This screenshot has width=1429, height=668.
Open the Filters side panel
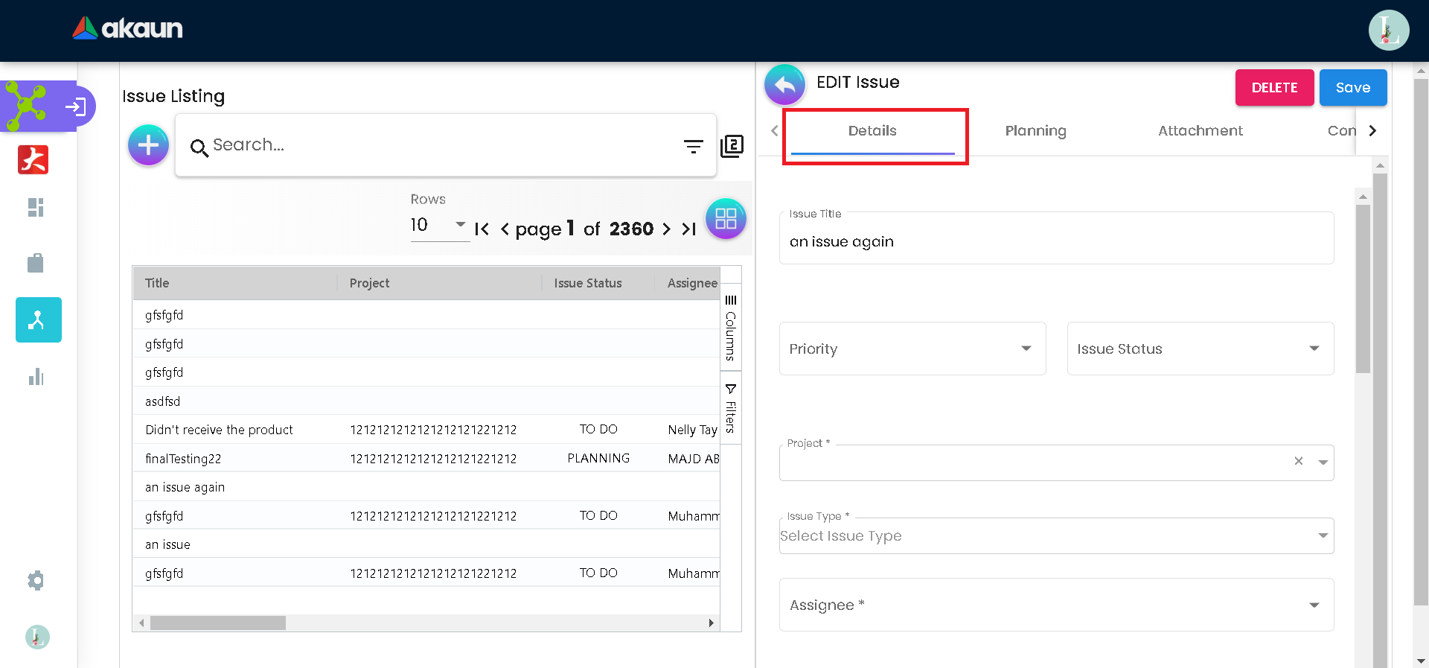tap(731, 408)
